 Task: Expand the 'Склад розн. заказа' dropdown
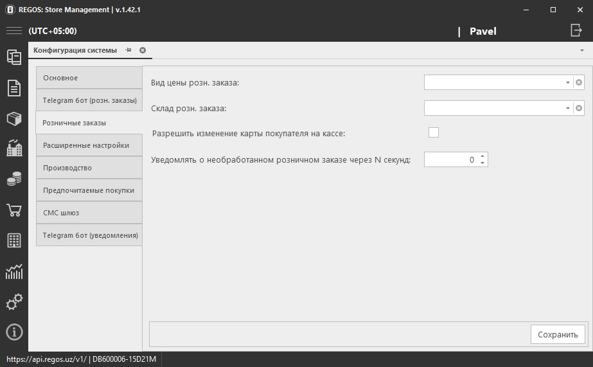pos(567,109)
